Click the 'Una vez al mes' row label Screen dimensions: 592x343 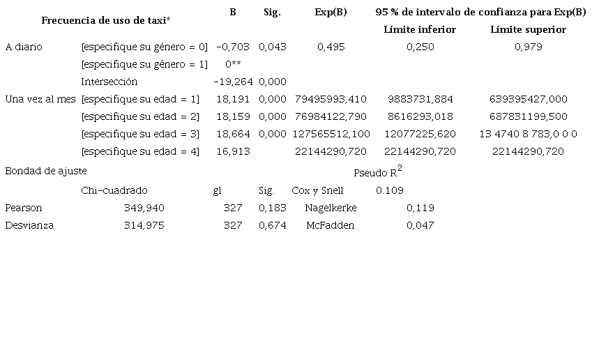point(40,99)
